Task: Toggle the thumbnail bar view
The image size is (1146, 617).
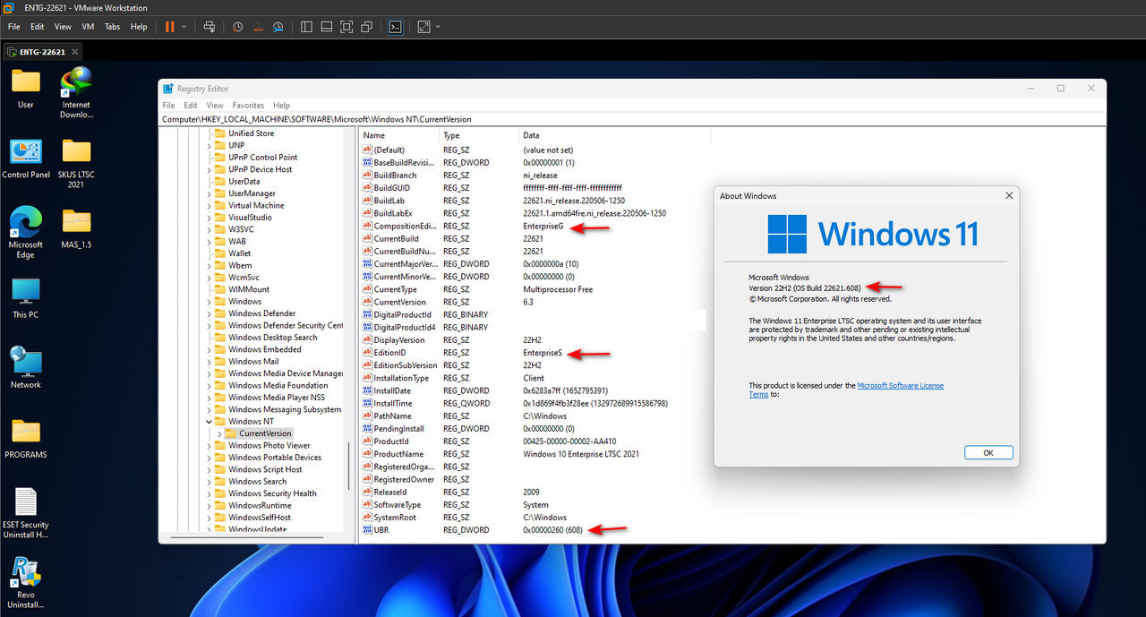Action: pos(327,27)
